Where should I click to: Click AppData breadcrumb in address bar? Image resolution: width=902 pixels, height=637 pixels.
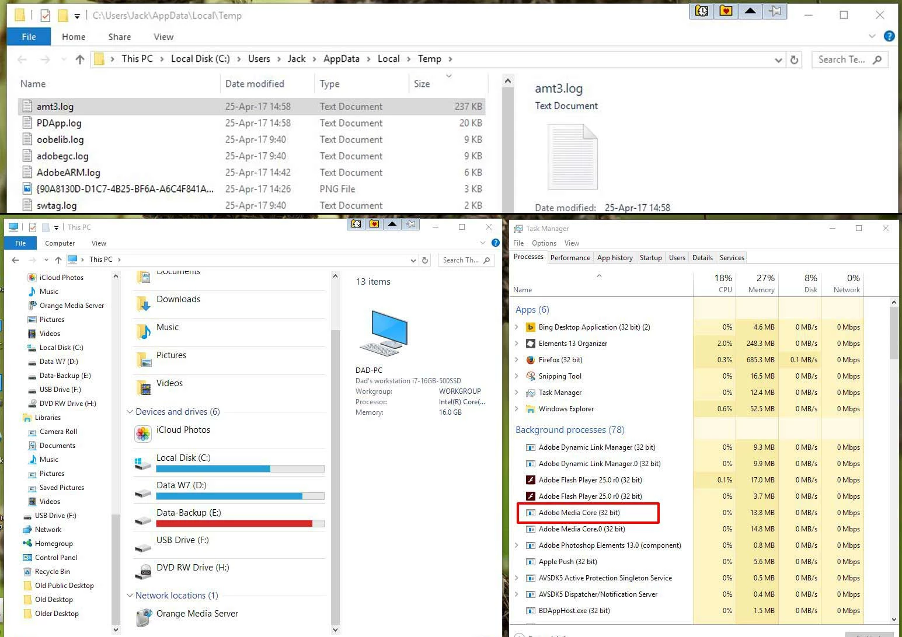pos(342,59)
